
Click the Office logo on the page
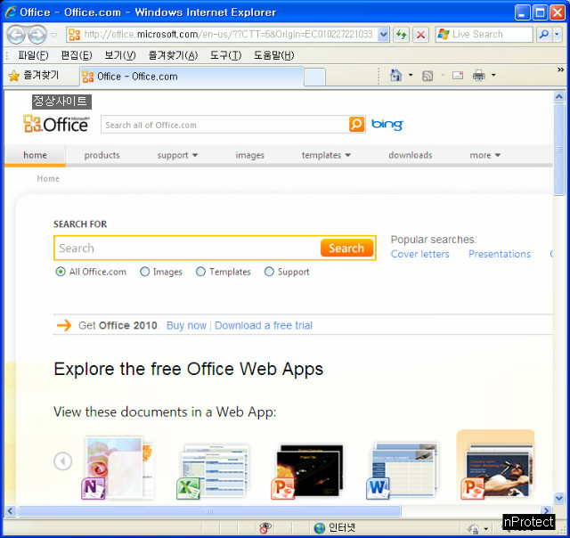coord(57,124)
